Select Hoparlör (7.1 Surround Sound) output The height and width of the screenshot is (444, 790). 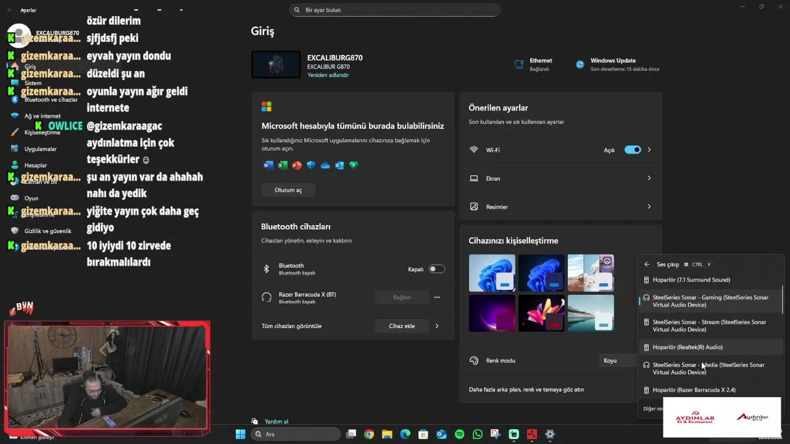pos(710,280)
